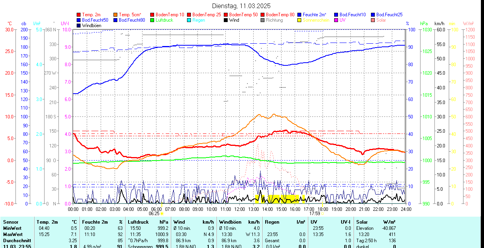Select the BodenTemp 50 legend label
This screenshot has height=248, width=484.
click(x=244, y=15)
